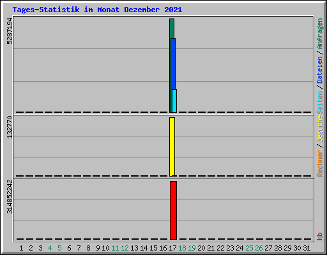Click the y-axis value 5287194
Viewport: 327px width, 255px height.
10,31
